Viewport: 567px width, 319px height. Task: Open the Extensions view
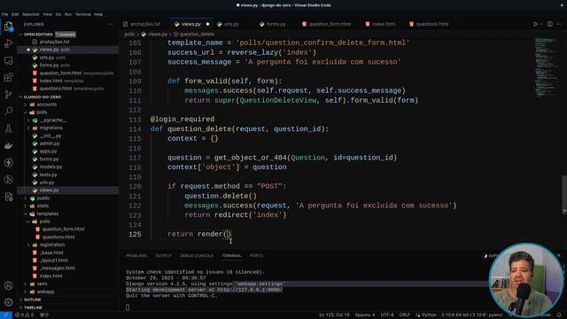8,77
